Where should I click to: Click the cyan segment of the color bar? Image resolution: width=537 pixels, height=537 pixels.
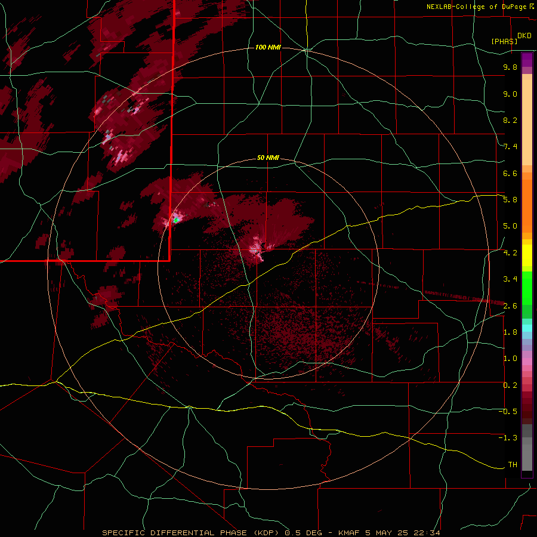(x=527, y=328)
